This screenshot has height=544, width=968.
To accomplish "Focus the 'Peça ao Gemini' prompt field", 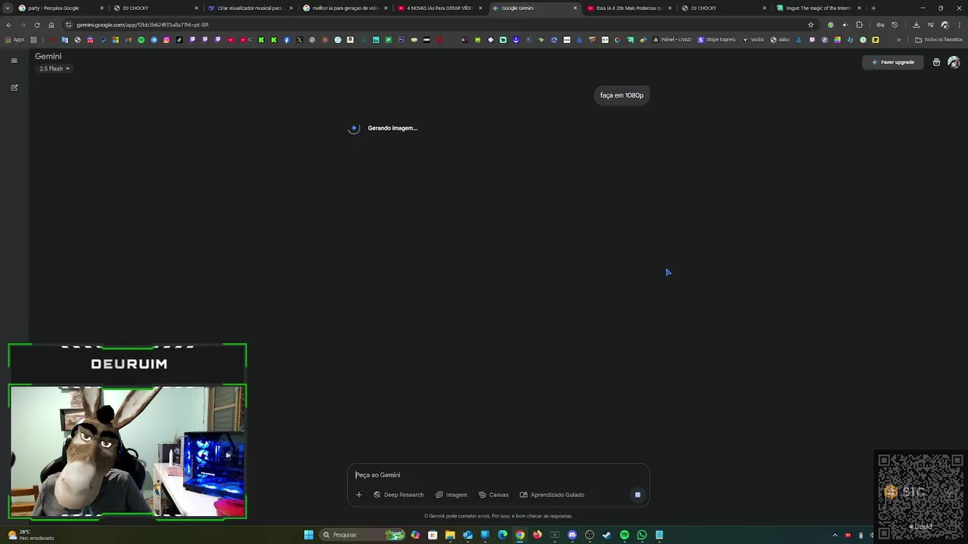I will (x=498, y=475).
